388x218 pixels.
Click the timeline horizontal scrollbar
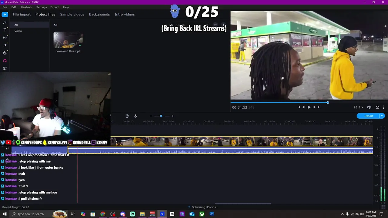click(243, 204)
